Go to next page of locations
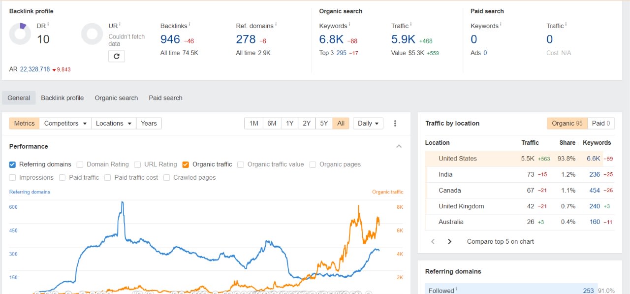The image size is (630, 294). (449, 242)
